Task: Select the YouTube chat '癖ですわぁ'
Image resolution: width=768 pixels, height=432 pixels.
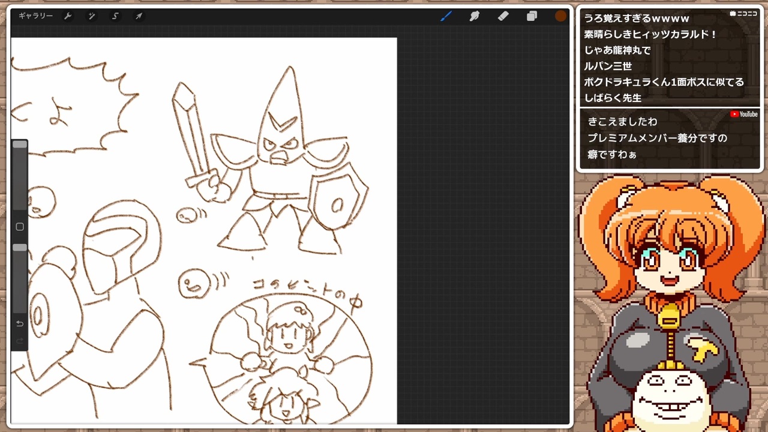Action: point(612,154)
